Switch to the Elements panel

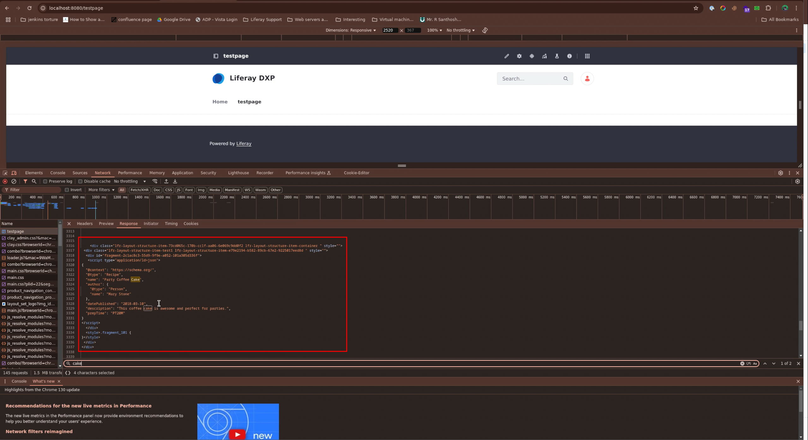(34, 173)
